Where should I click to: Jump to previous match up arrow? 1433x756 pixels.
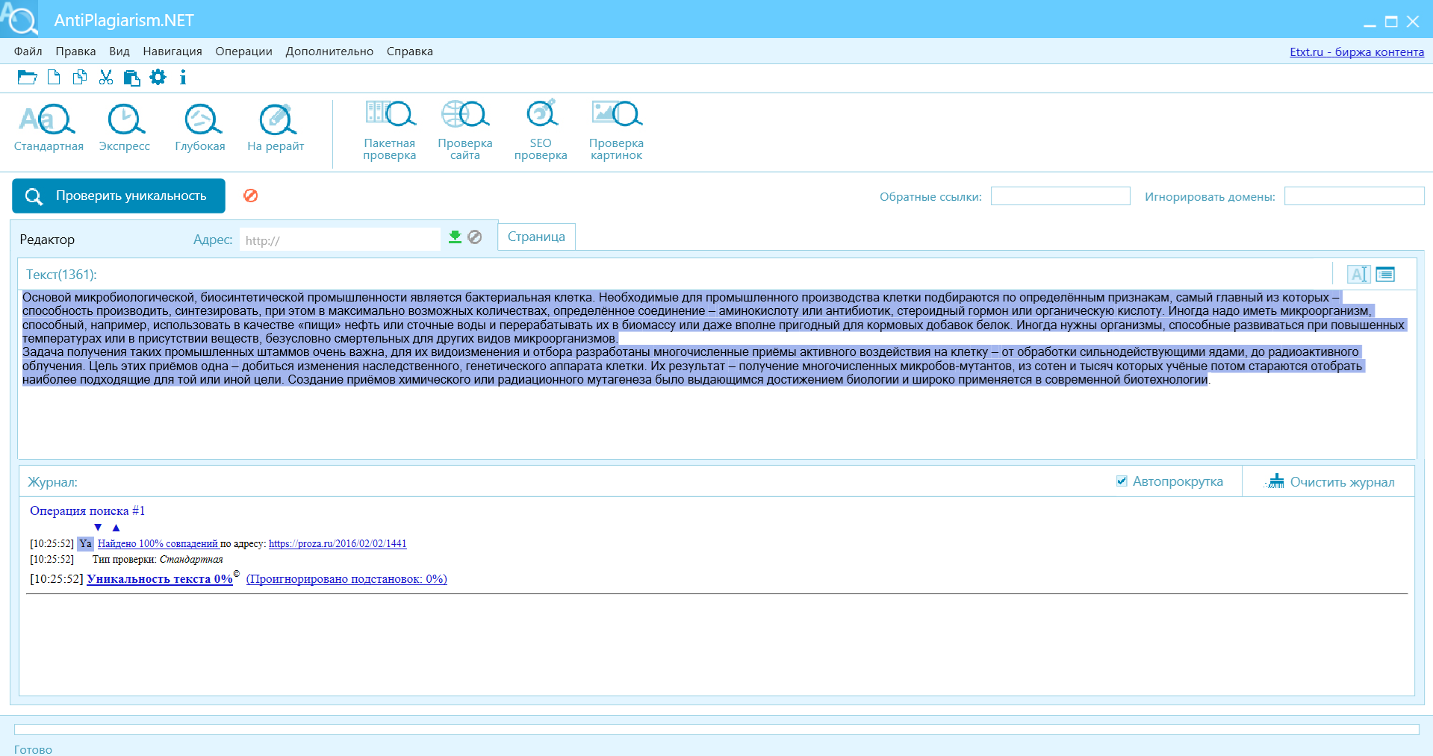point(116,528)
